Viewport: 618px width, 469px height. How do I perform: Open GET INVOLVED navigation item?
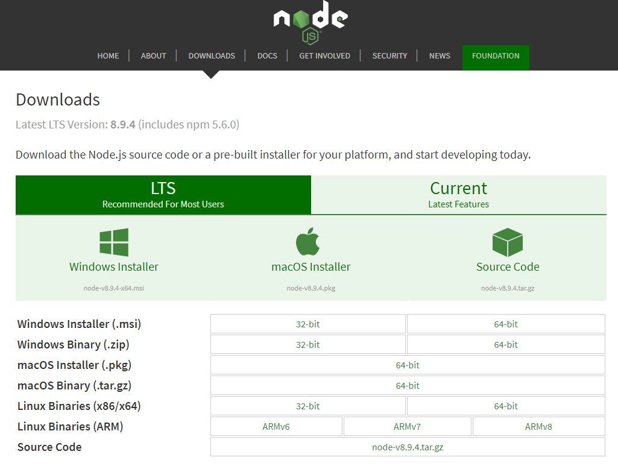click(x=324, y=56)
